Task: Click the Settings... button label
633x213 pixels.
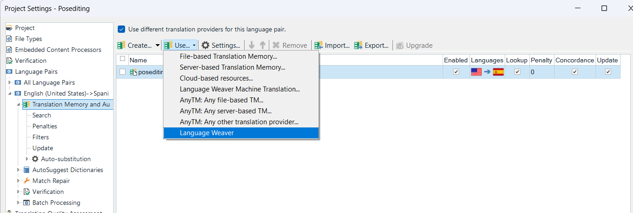Action: 226,46
